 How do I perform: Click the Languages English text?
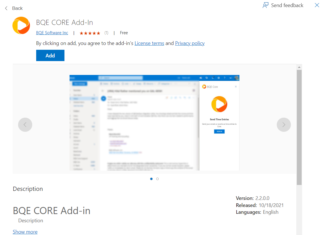[x=257, y=212]
